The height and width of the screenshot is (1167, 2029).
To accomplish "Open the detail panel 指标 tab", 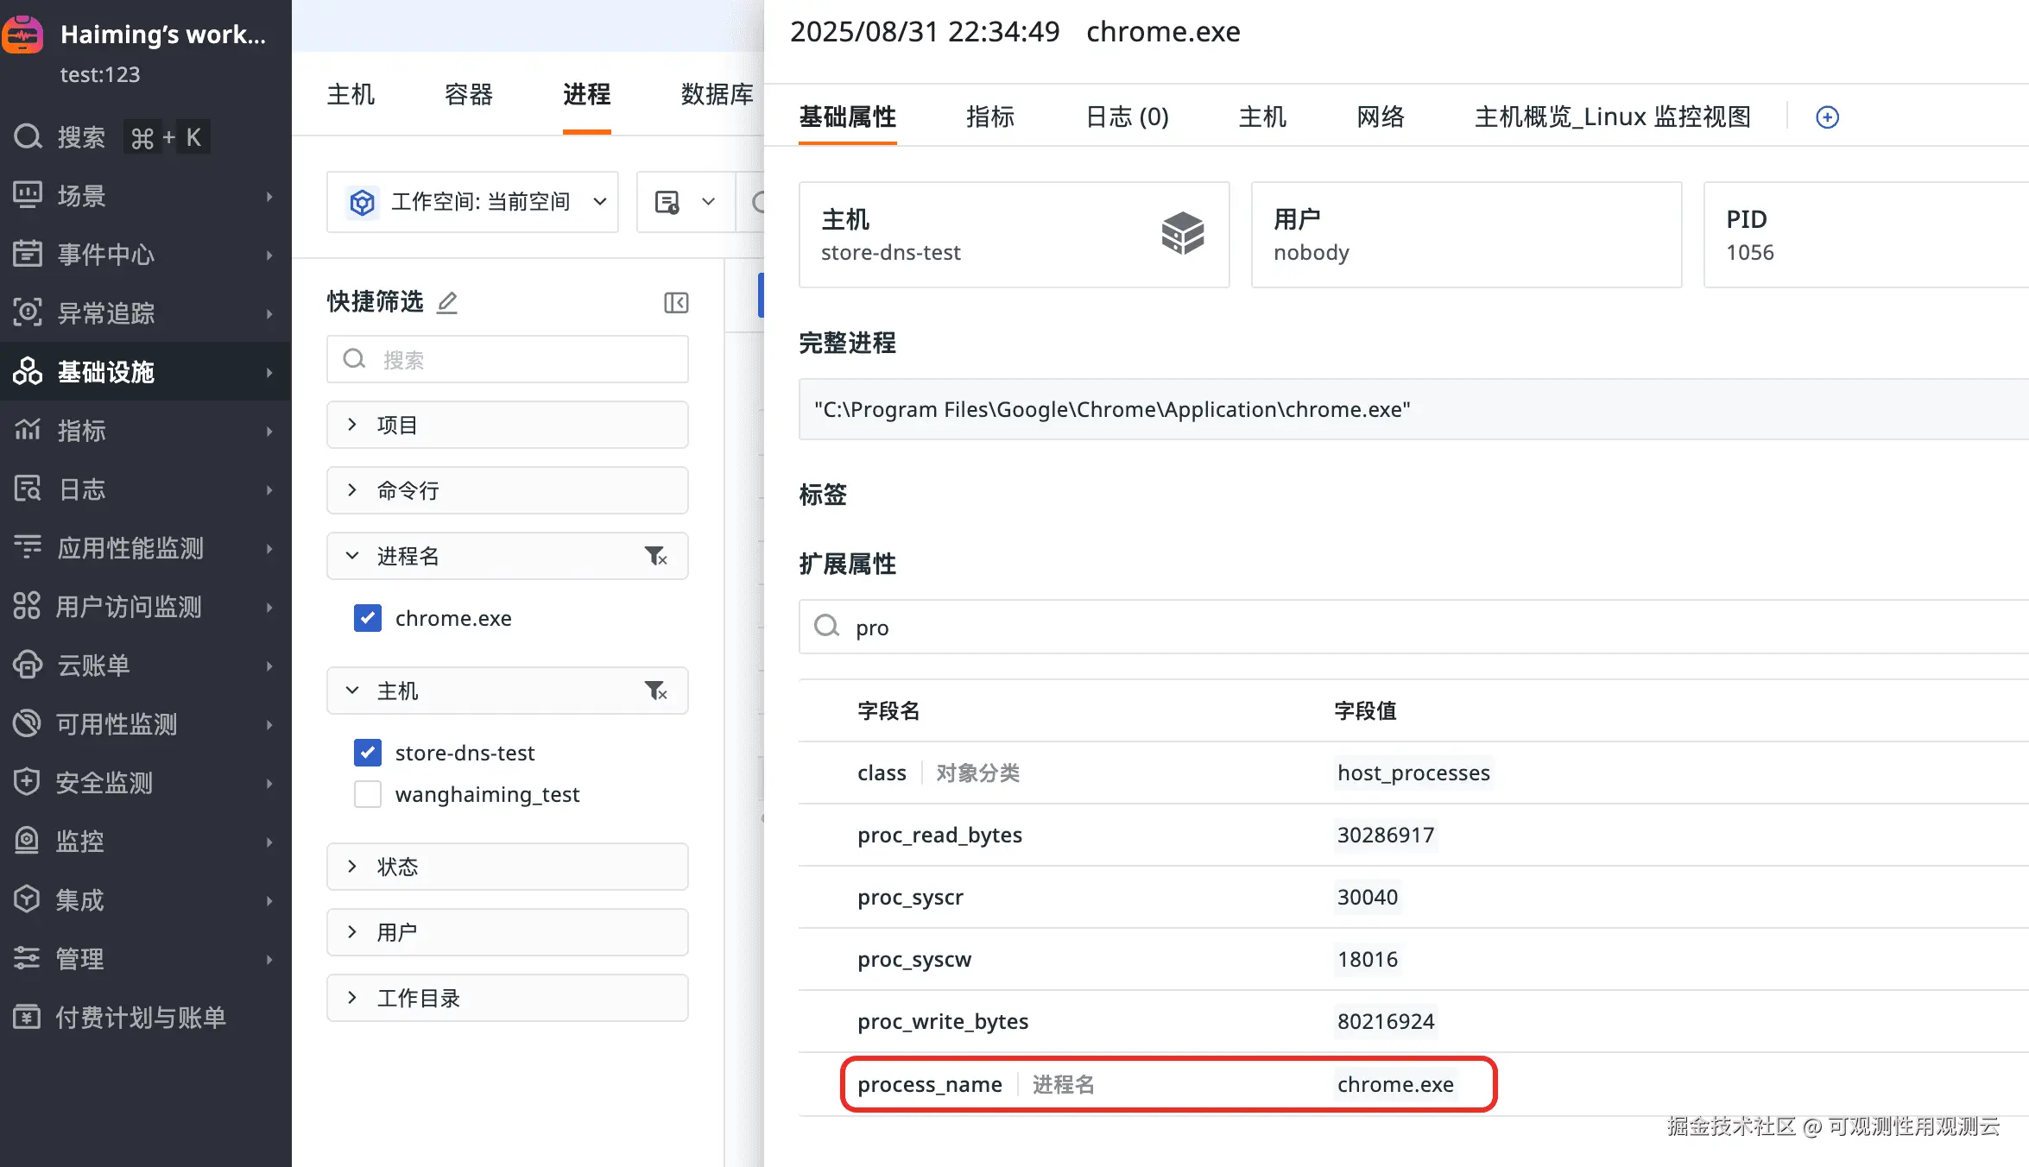I will (990, 117).
